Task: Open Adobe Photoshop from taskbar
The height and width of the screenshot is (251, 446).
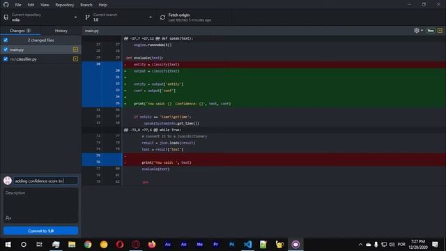Action: point(231,245)
